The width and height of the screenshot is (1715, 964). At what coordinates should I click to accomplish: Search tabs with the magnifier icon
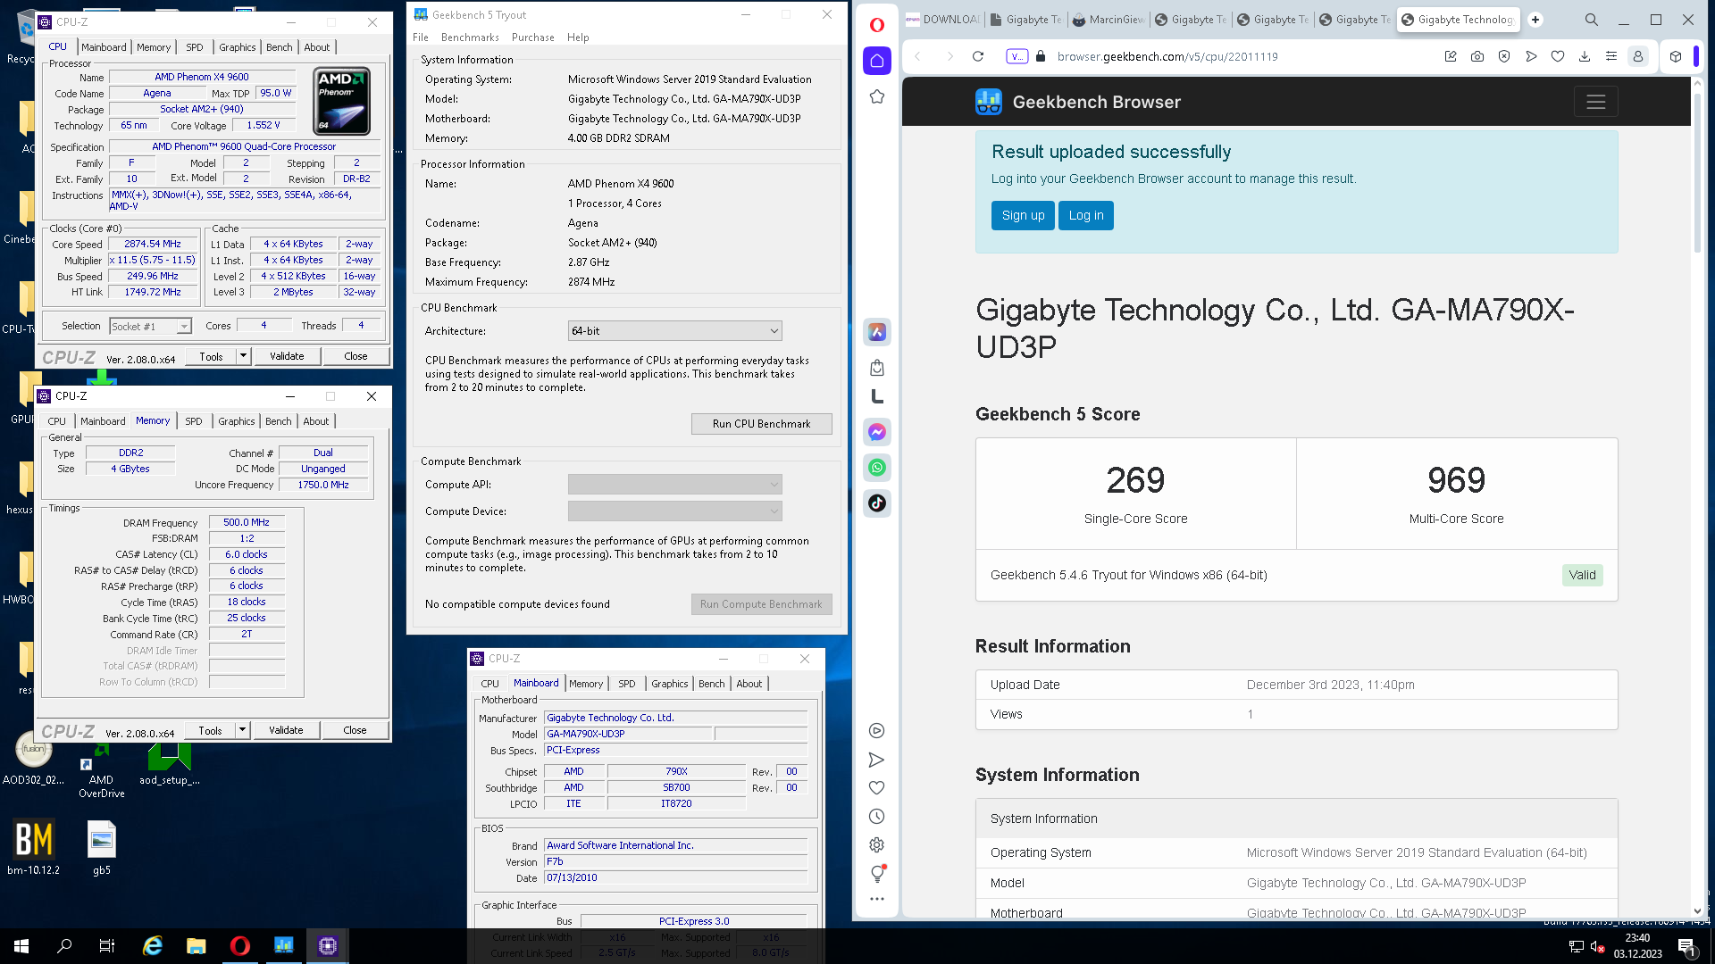click(1592, 20)
